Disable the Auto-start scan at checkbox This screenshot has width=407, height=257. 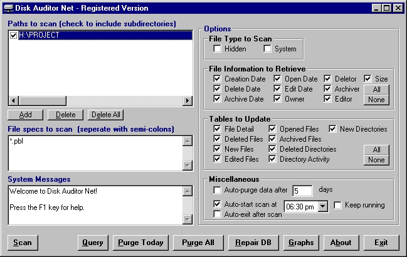pyautogui.click(x=217, y=204)
